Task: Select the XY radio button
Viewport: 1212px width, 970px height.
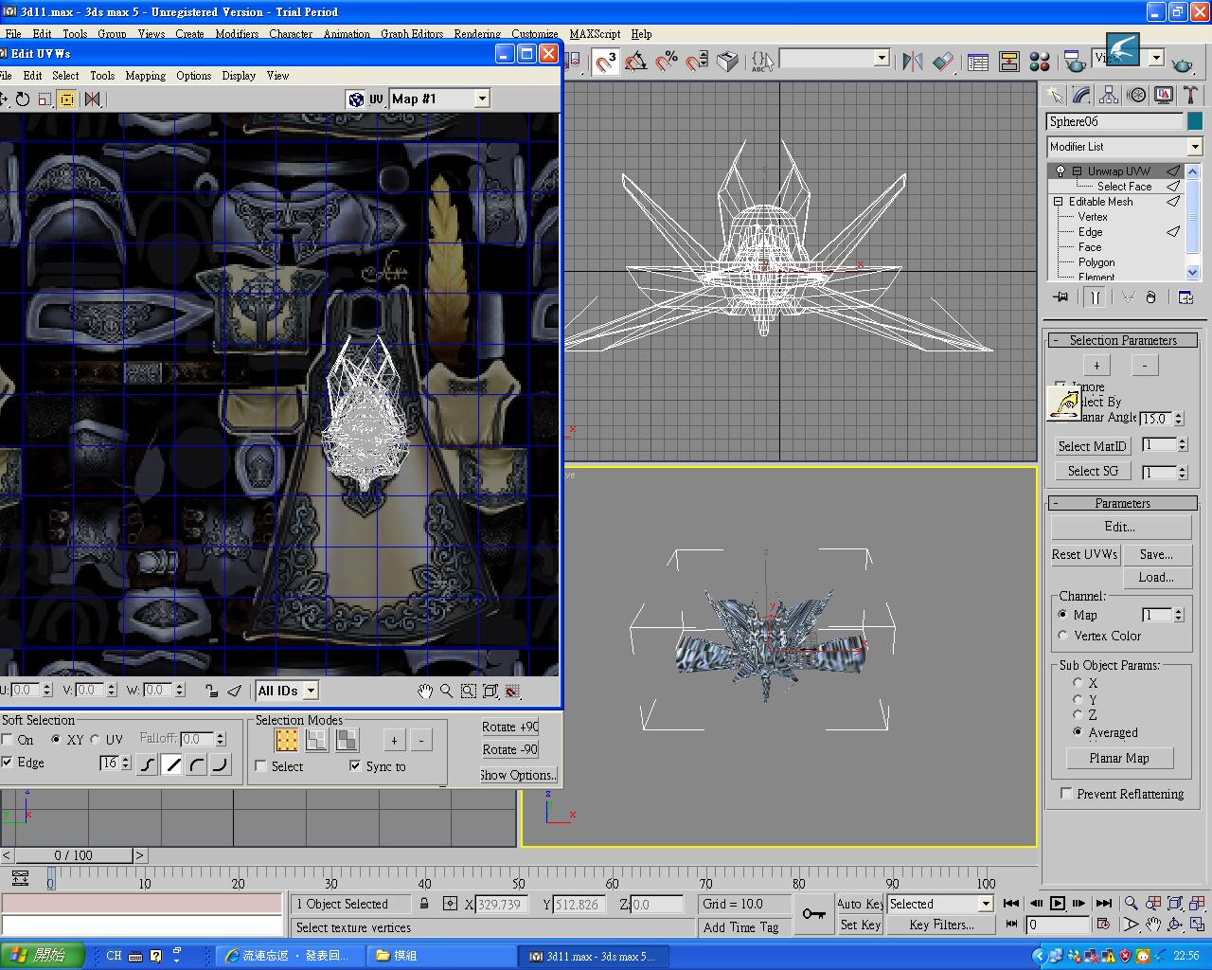Action: point(57,740)
